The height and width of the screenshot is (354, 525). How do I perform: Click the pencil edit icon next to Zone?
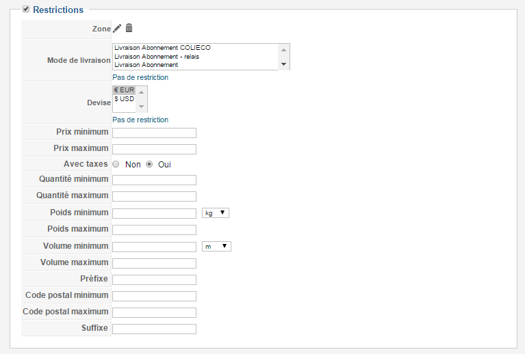tap(117, 29)
